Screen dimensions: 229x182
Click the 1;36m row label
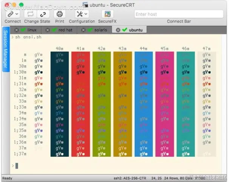click(x=20, y=142)
